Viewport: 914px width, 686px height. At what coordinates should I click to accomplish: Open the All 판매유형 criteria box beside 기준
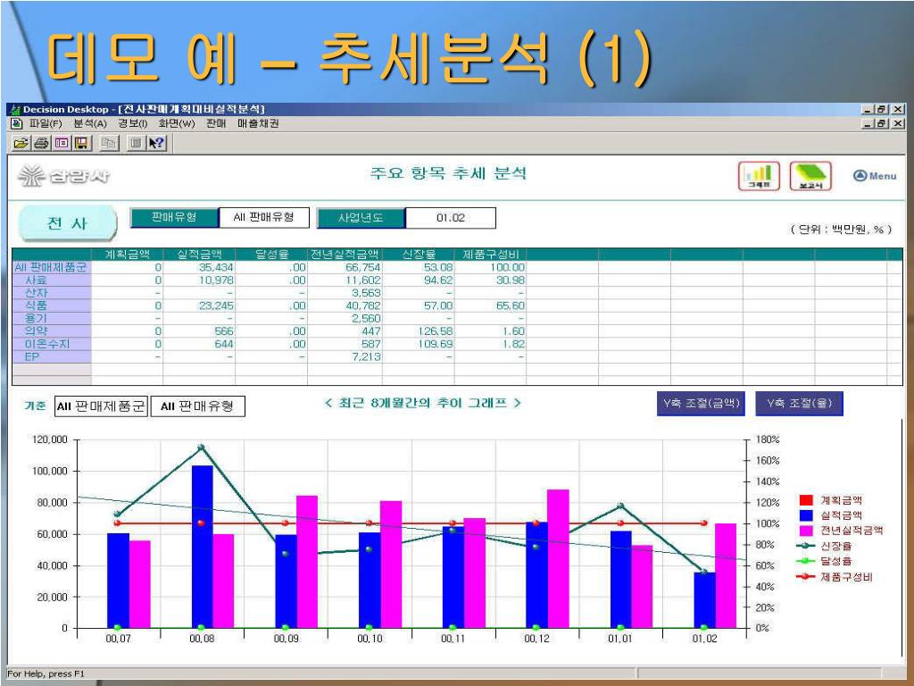[x=197, y=406]
